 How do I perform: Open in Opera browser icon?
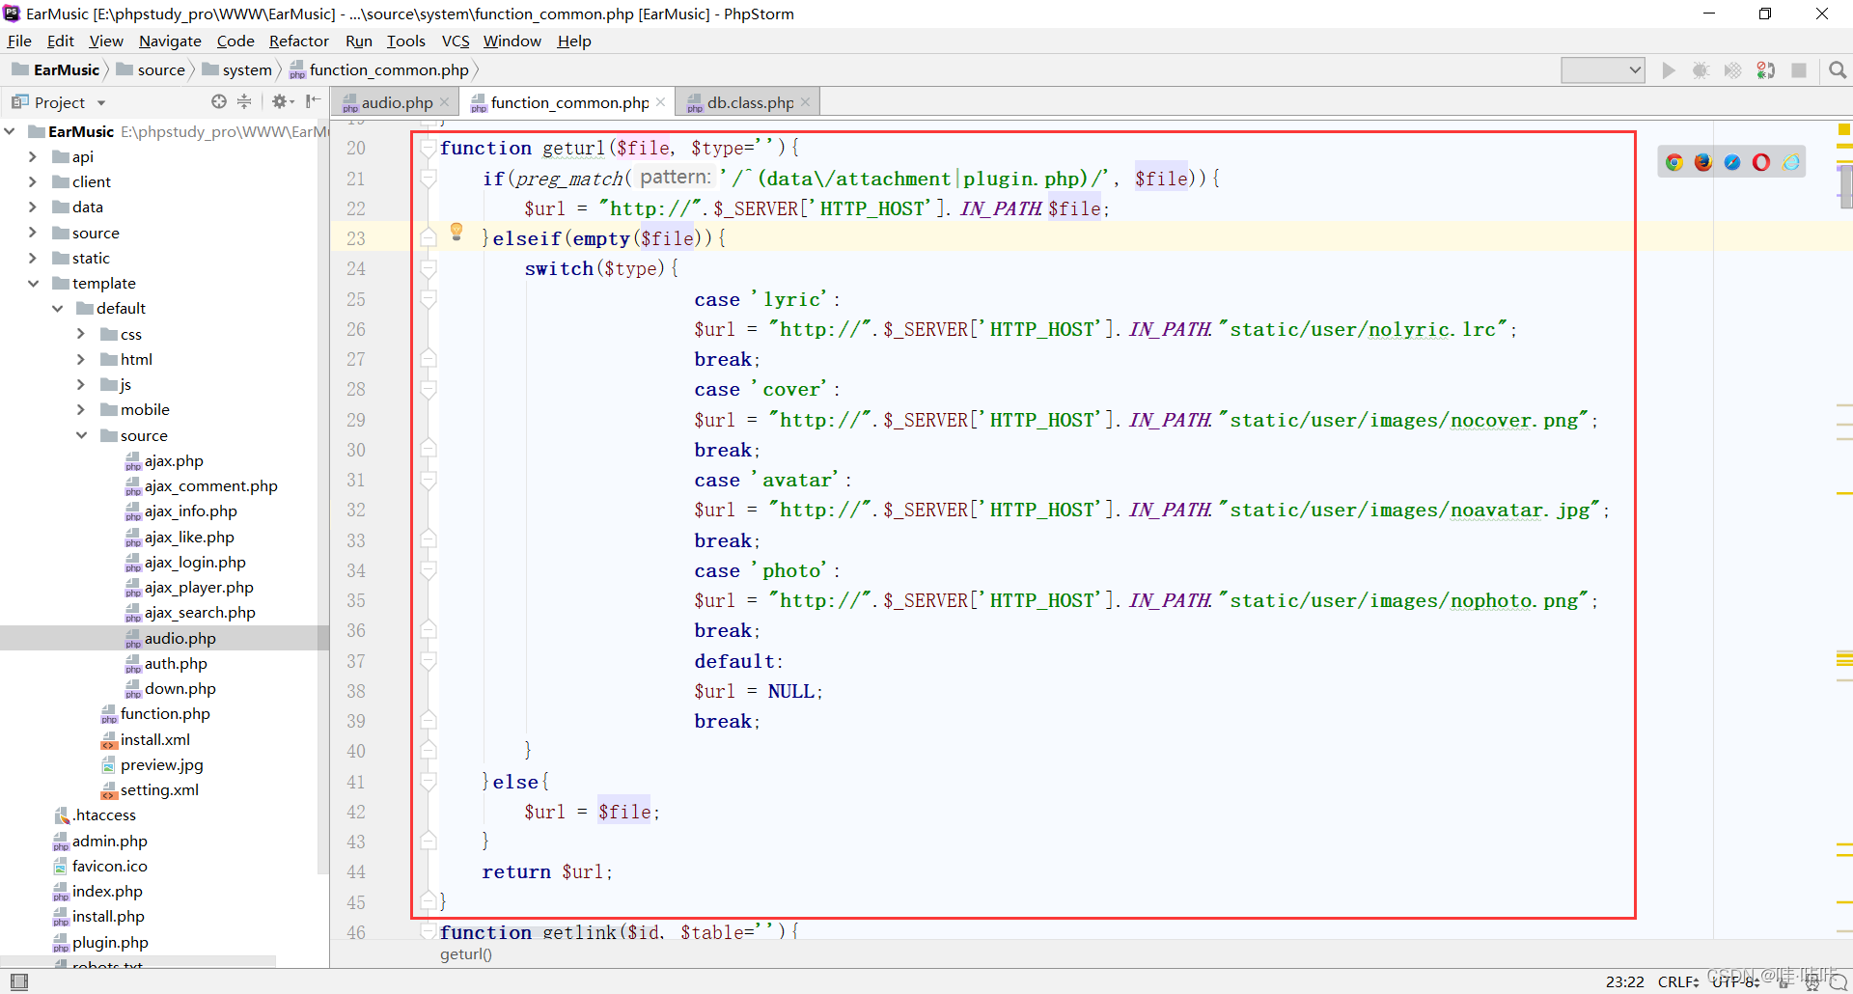[x=1761, y=162]
